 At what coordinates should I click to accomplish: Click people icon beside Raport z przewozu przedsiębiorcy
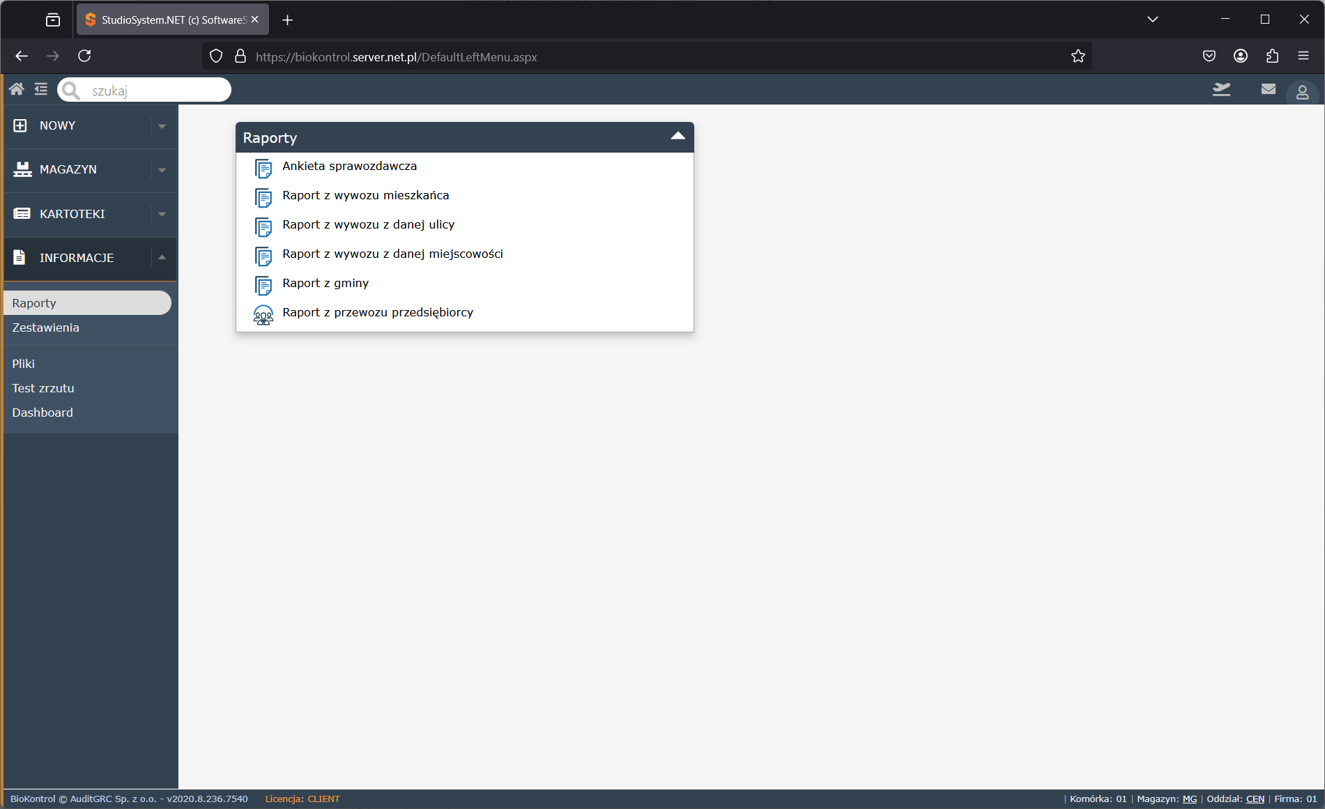point(263,316)
